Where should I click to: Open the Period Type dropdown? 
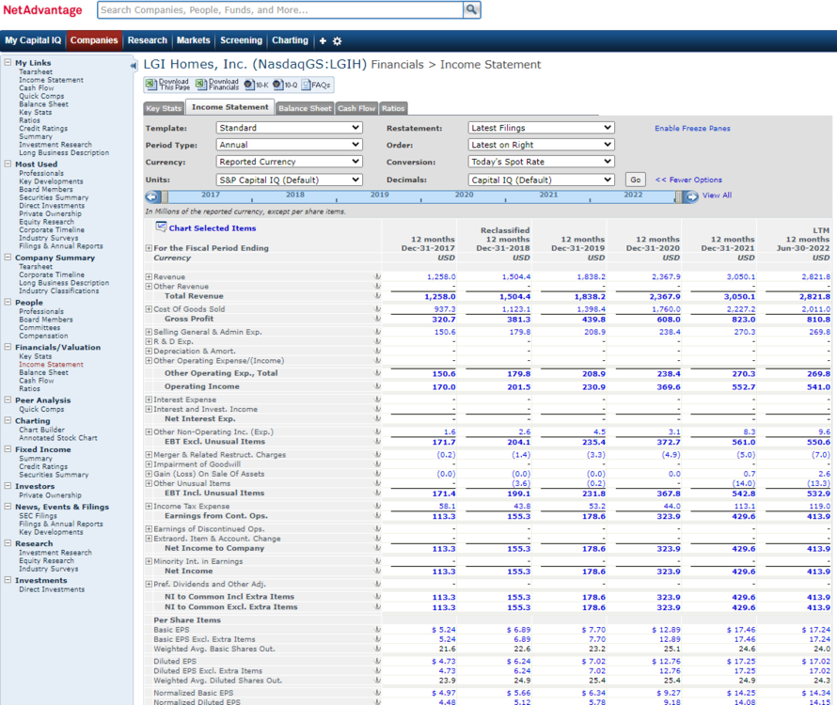[x=290, y=145]
